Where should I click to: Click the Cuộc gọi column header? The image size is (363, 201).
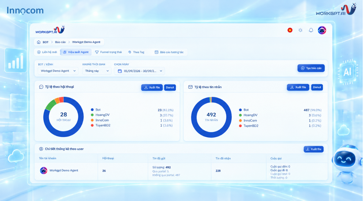click(276, 158)
